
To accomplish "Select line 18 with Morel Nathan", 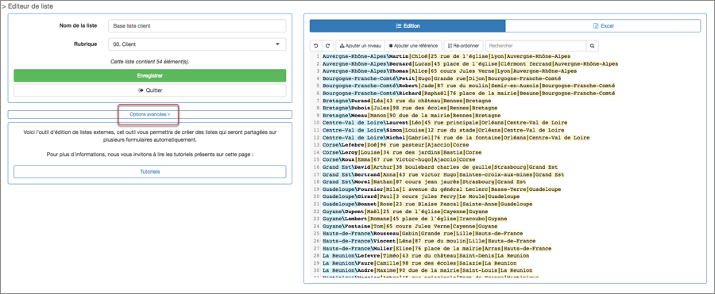I will point(424,182).
